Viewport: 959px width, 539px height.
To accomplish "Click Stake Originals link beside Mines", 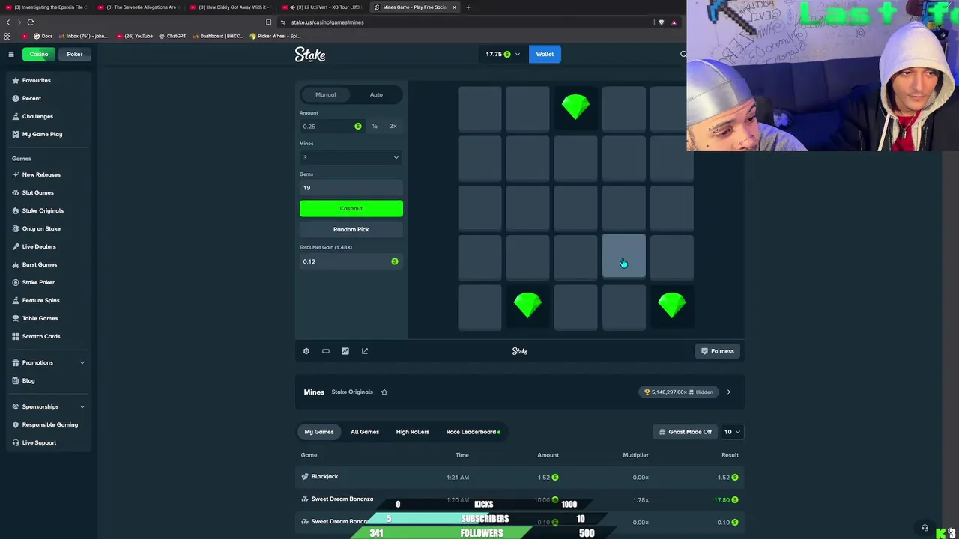I will pos(352,392).
